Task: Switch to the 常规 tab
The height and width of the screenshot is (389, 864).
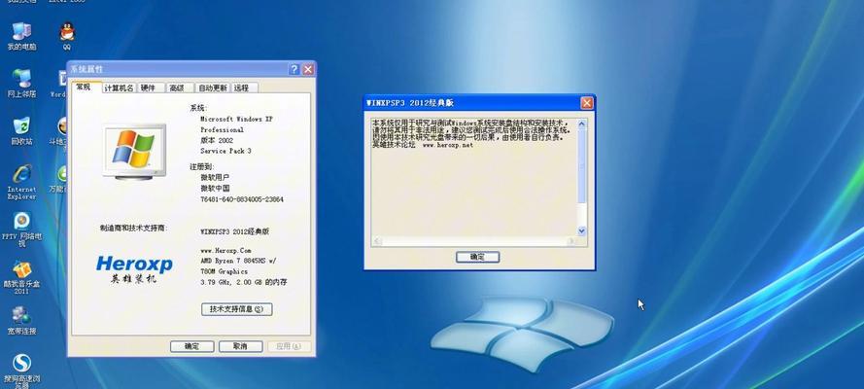Action: 84,88
